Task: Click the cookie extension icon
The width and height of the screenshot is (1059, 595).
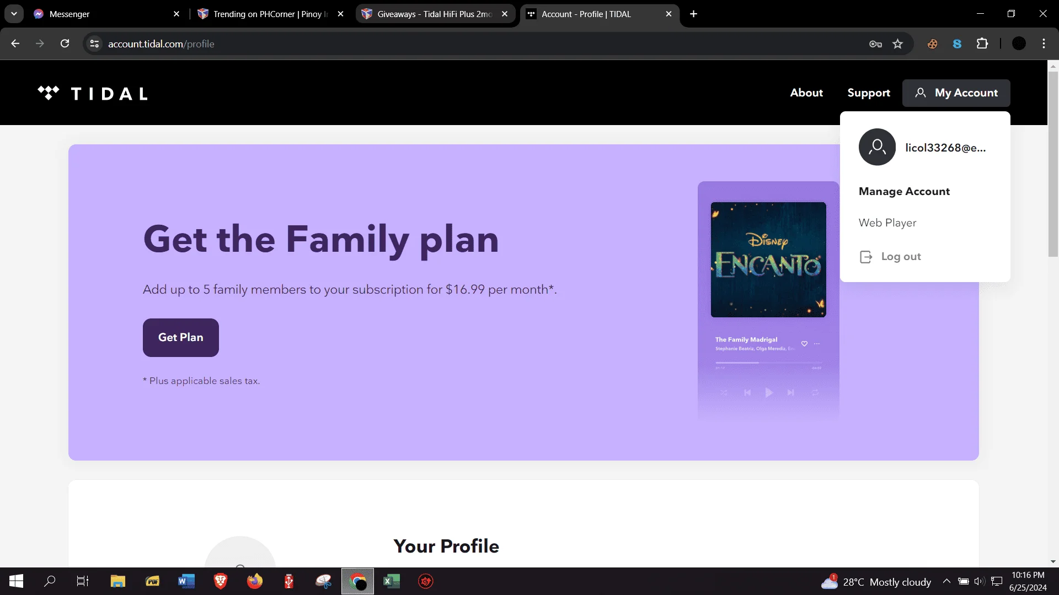Action: (x=932, y=44)
